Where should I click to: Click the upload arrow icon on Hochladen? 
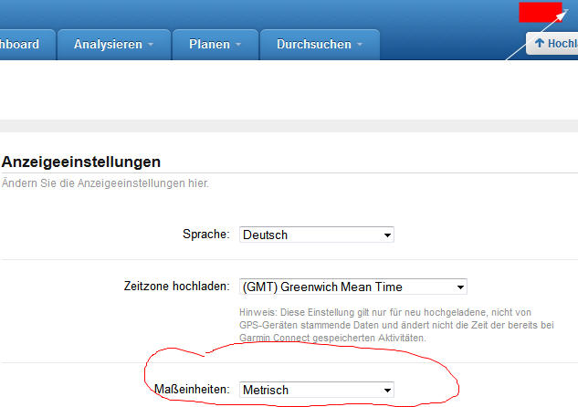540,44
